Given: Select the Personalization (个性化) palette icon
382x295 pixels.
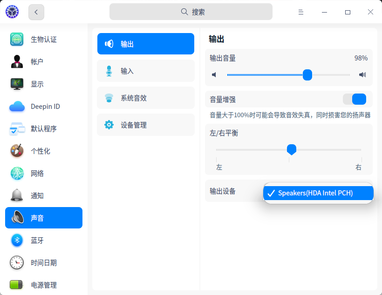Looking at the screenshot, I should [x=17, y=151].
